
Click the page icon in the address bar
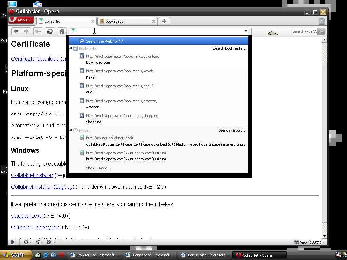coord(73,31)
